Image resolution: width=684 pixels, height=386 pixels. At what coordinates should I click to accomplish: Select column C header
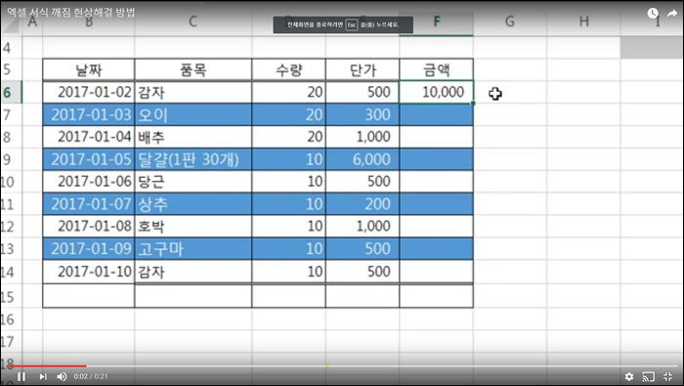click(192, 21)
